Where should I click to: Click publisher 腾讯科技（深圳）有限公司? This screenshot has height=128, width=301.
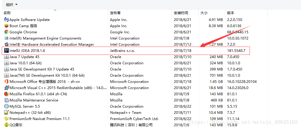(x=131, y=125)
